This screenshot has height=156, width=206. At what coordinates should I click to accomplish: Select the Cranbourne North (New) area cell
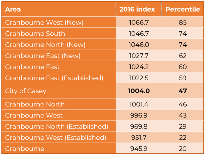(45, 45)
